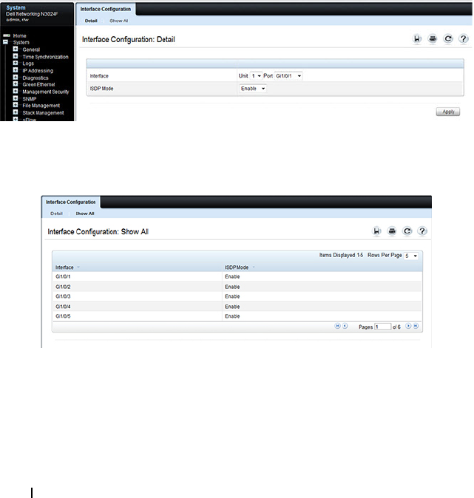Open Home in navigation tree

[x=20, y=36]
